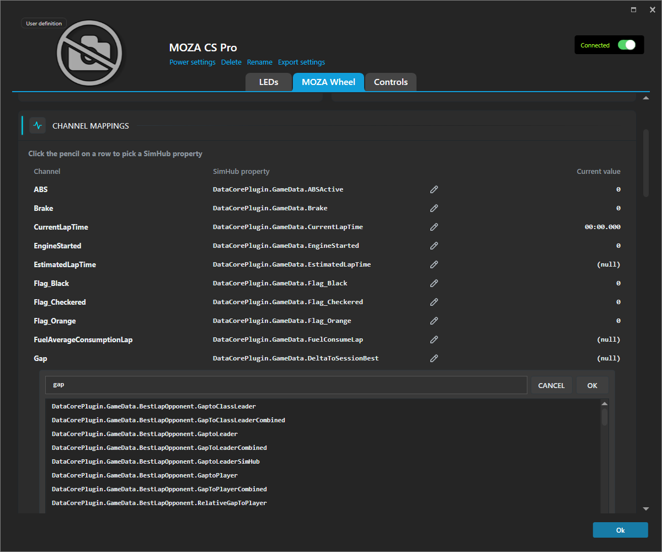Click the 00:00.000 current value
The width and height of the screenshot is (662, 552).
pos(602,227)
